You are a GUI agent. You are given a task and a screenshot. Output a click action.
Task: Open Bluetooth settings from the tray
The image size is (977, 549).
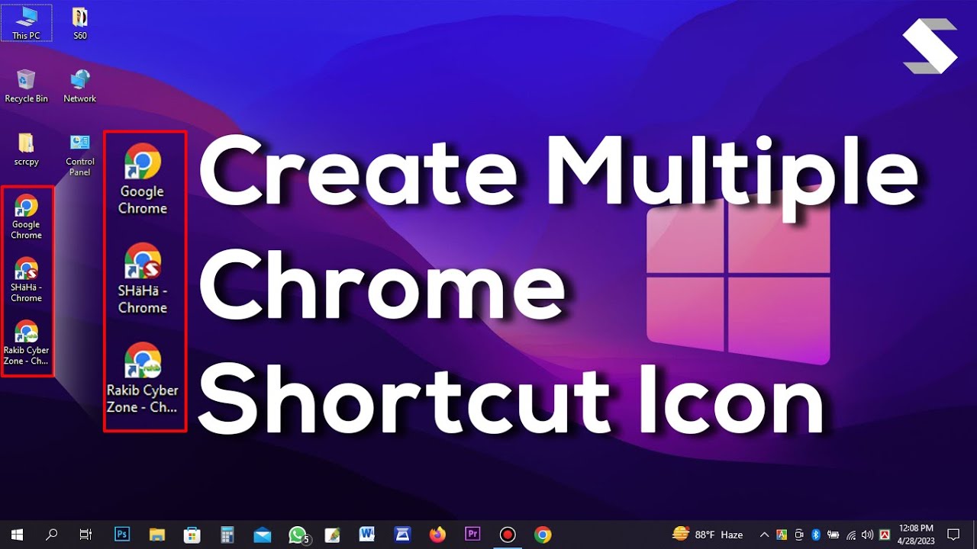coord(816,535)
